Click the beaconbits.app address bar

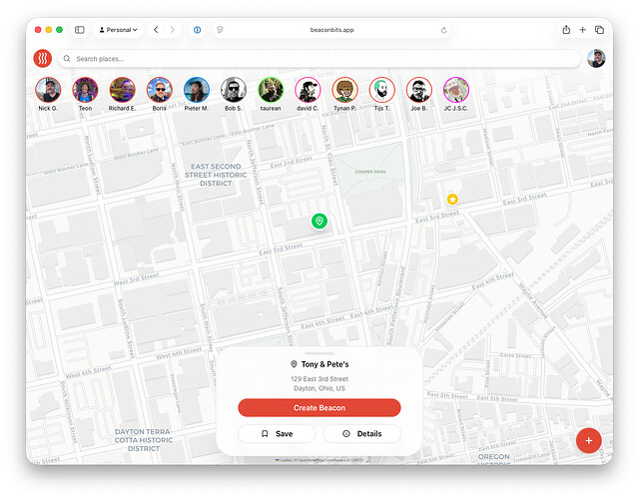coord(319,30)
